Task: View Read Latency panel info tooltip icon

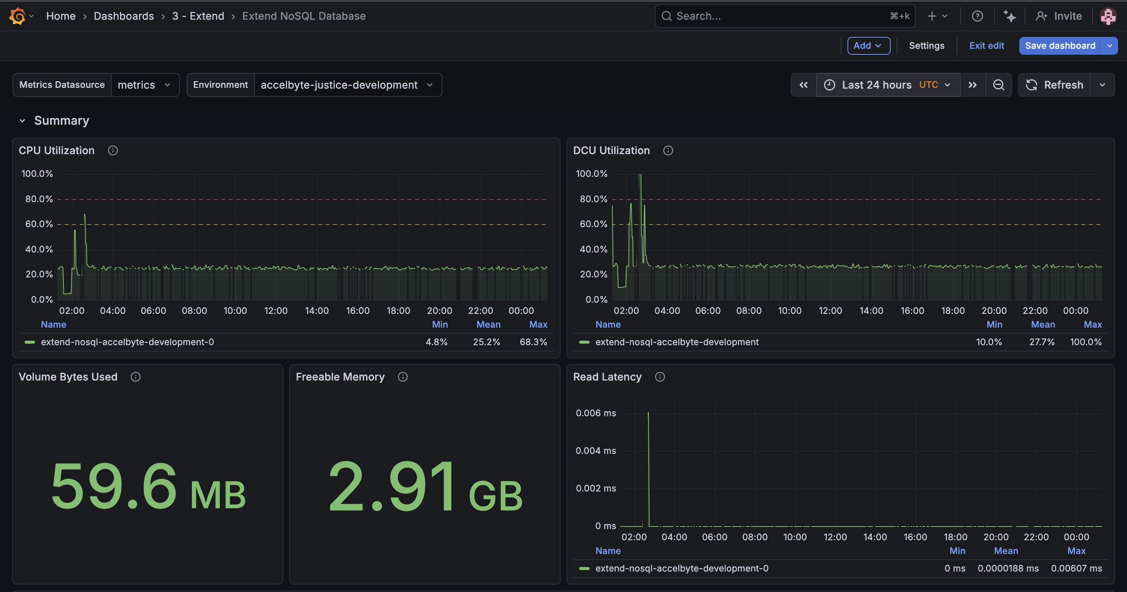Action: click(660, 376)
